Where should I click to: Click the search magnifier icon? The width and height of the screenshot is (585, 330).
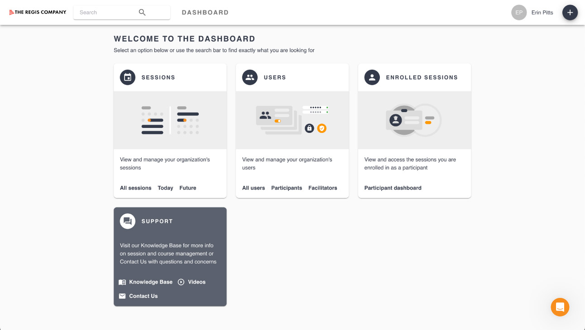tap(142, 13)
